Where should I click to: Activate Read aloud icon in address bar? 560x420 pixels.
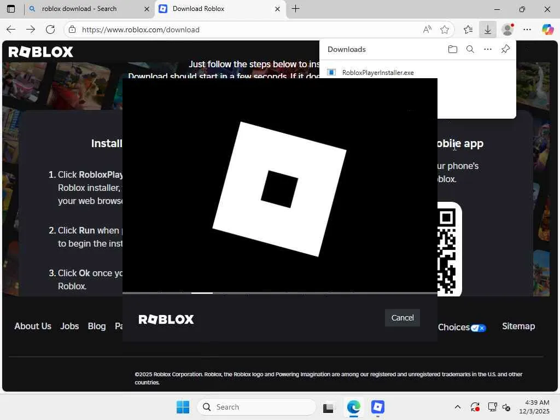coord(427,30)
